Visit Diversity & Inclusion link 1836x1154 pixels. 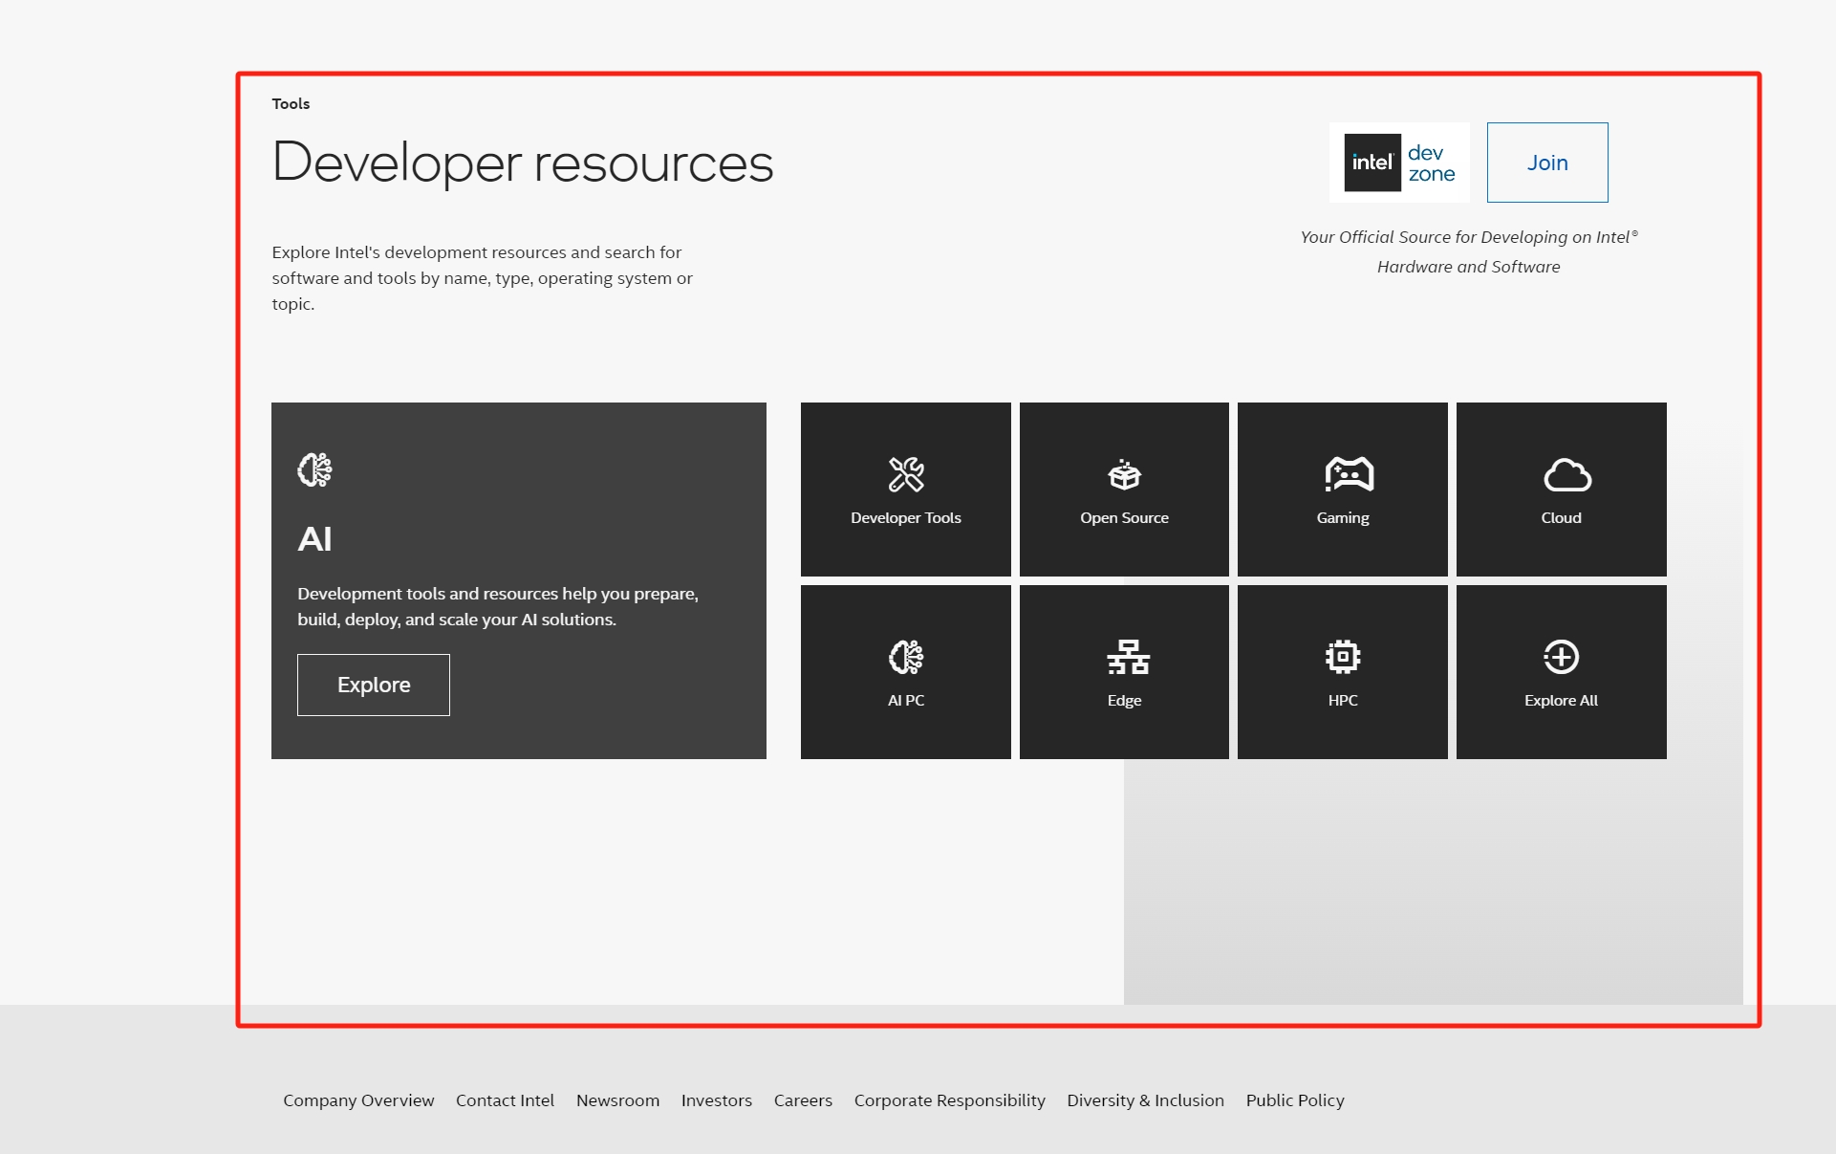1145,1100
